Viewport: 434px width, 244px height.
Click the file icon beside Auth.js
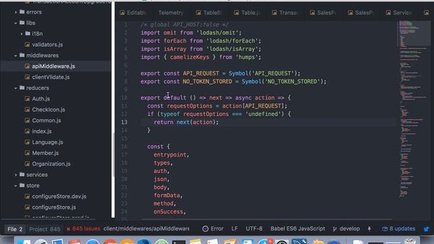coord(27,99)
